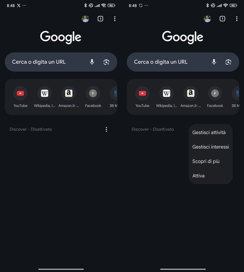
Task: Open Chrome overflow menu in right screen
Action: 236,19
